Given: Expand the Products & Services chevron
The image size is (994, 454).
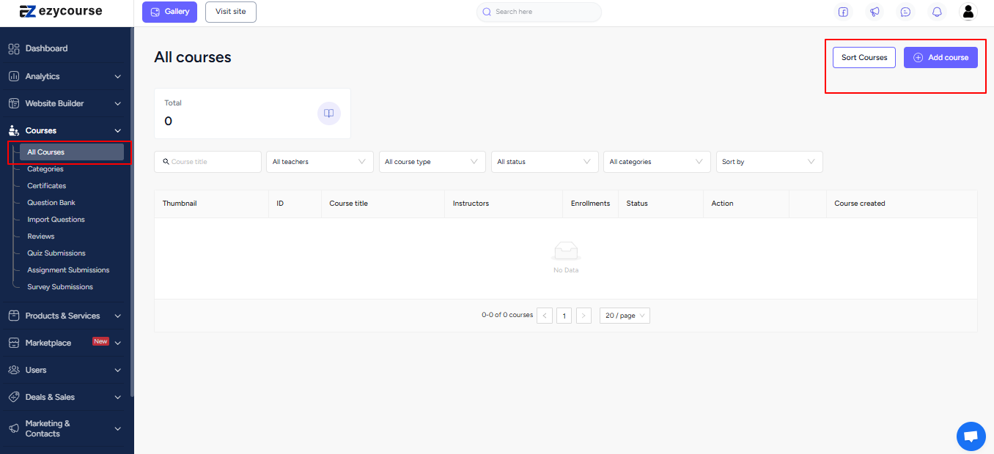Looking at the screenshot, I should 118,316.
